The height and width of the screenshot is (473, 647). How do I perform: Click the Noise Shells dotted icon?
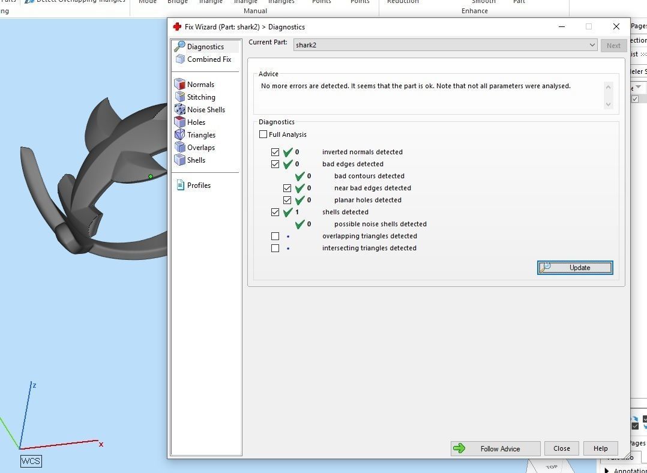pos(180,110)
